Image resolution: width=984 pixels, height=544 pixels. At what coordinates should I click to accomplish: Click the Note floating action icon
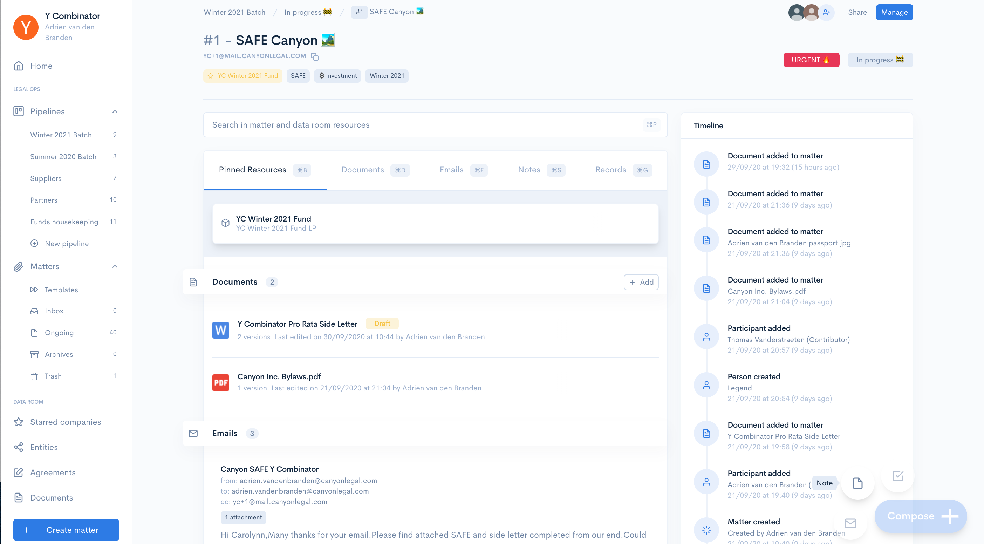(x=857, y=483)
